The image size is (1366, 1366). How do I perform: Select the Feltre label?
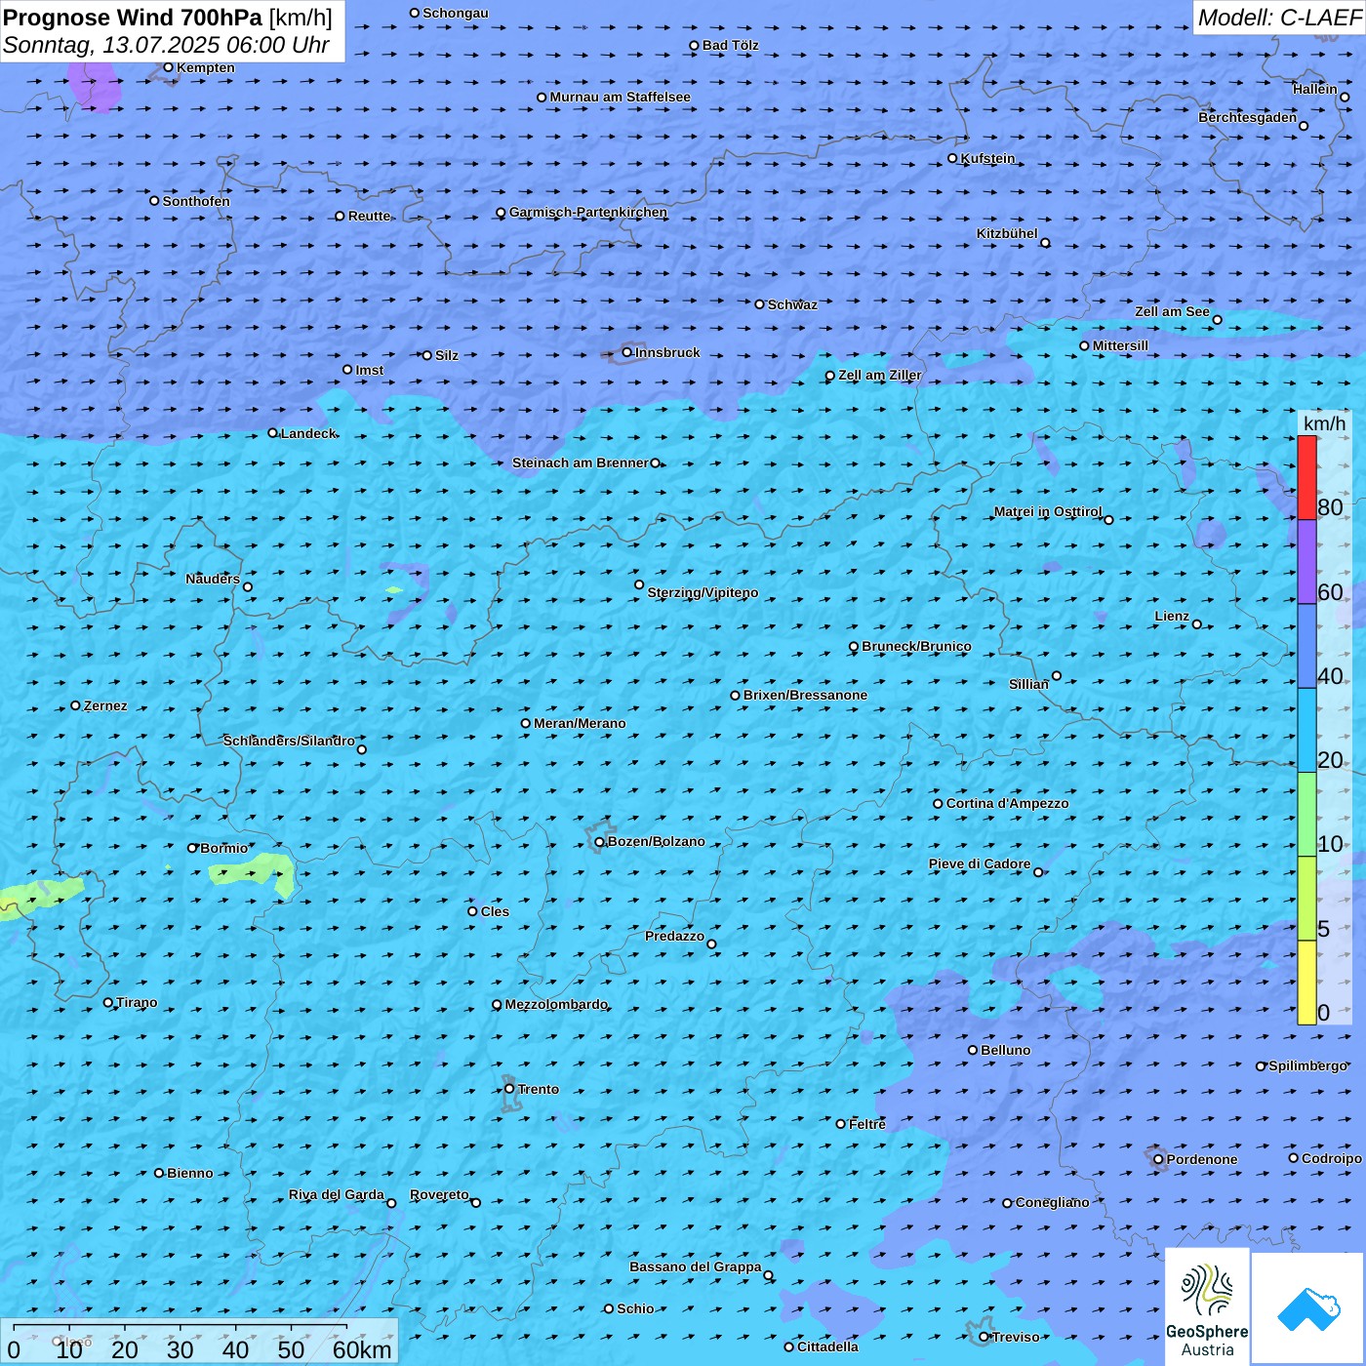867,1124
